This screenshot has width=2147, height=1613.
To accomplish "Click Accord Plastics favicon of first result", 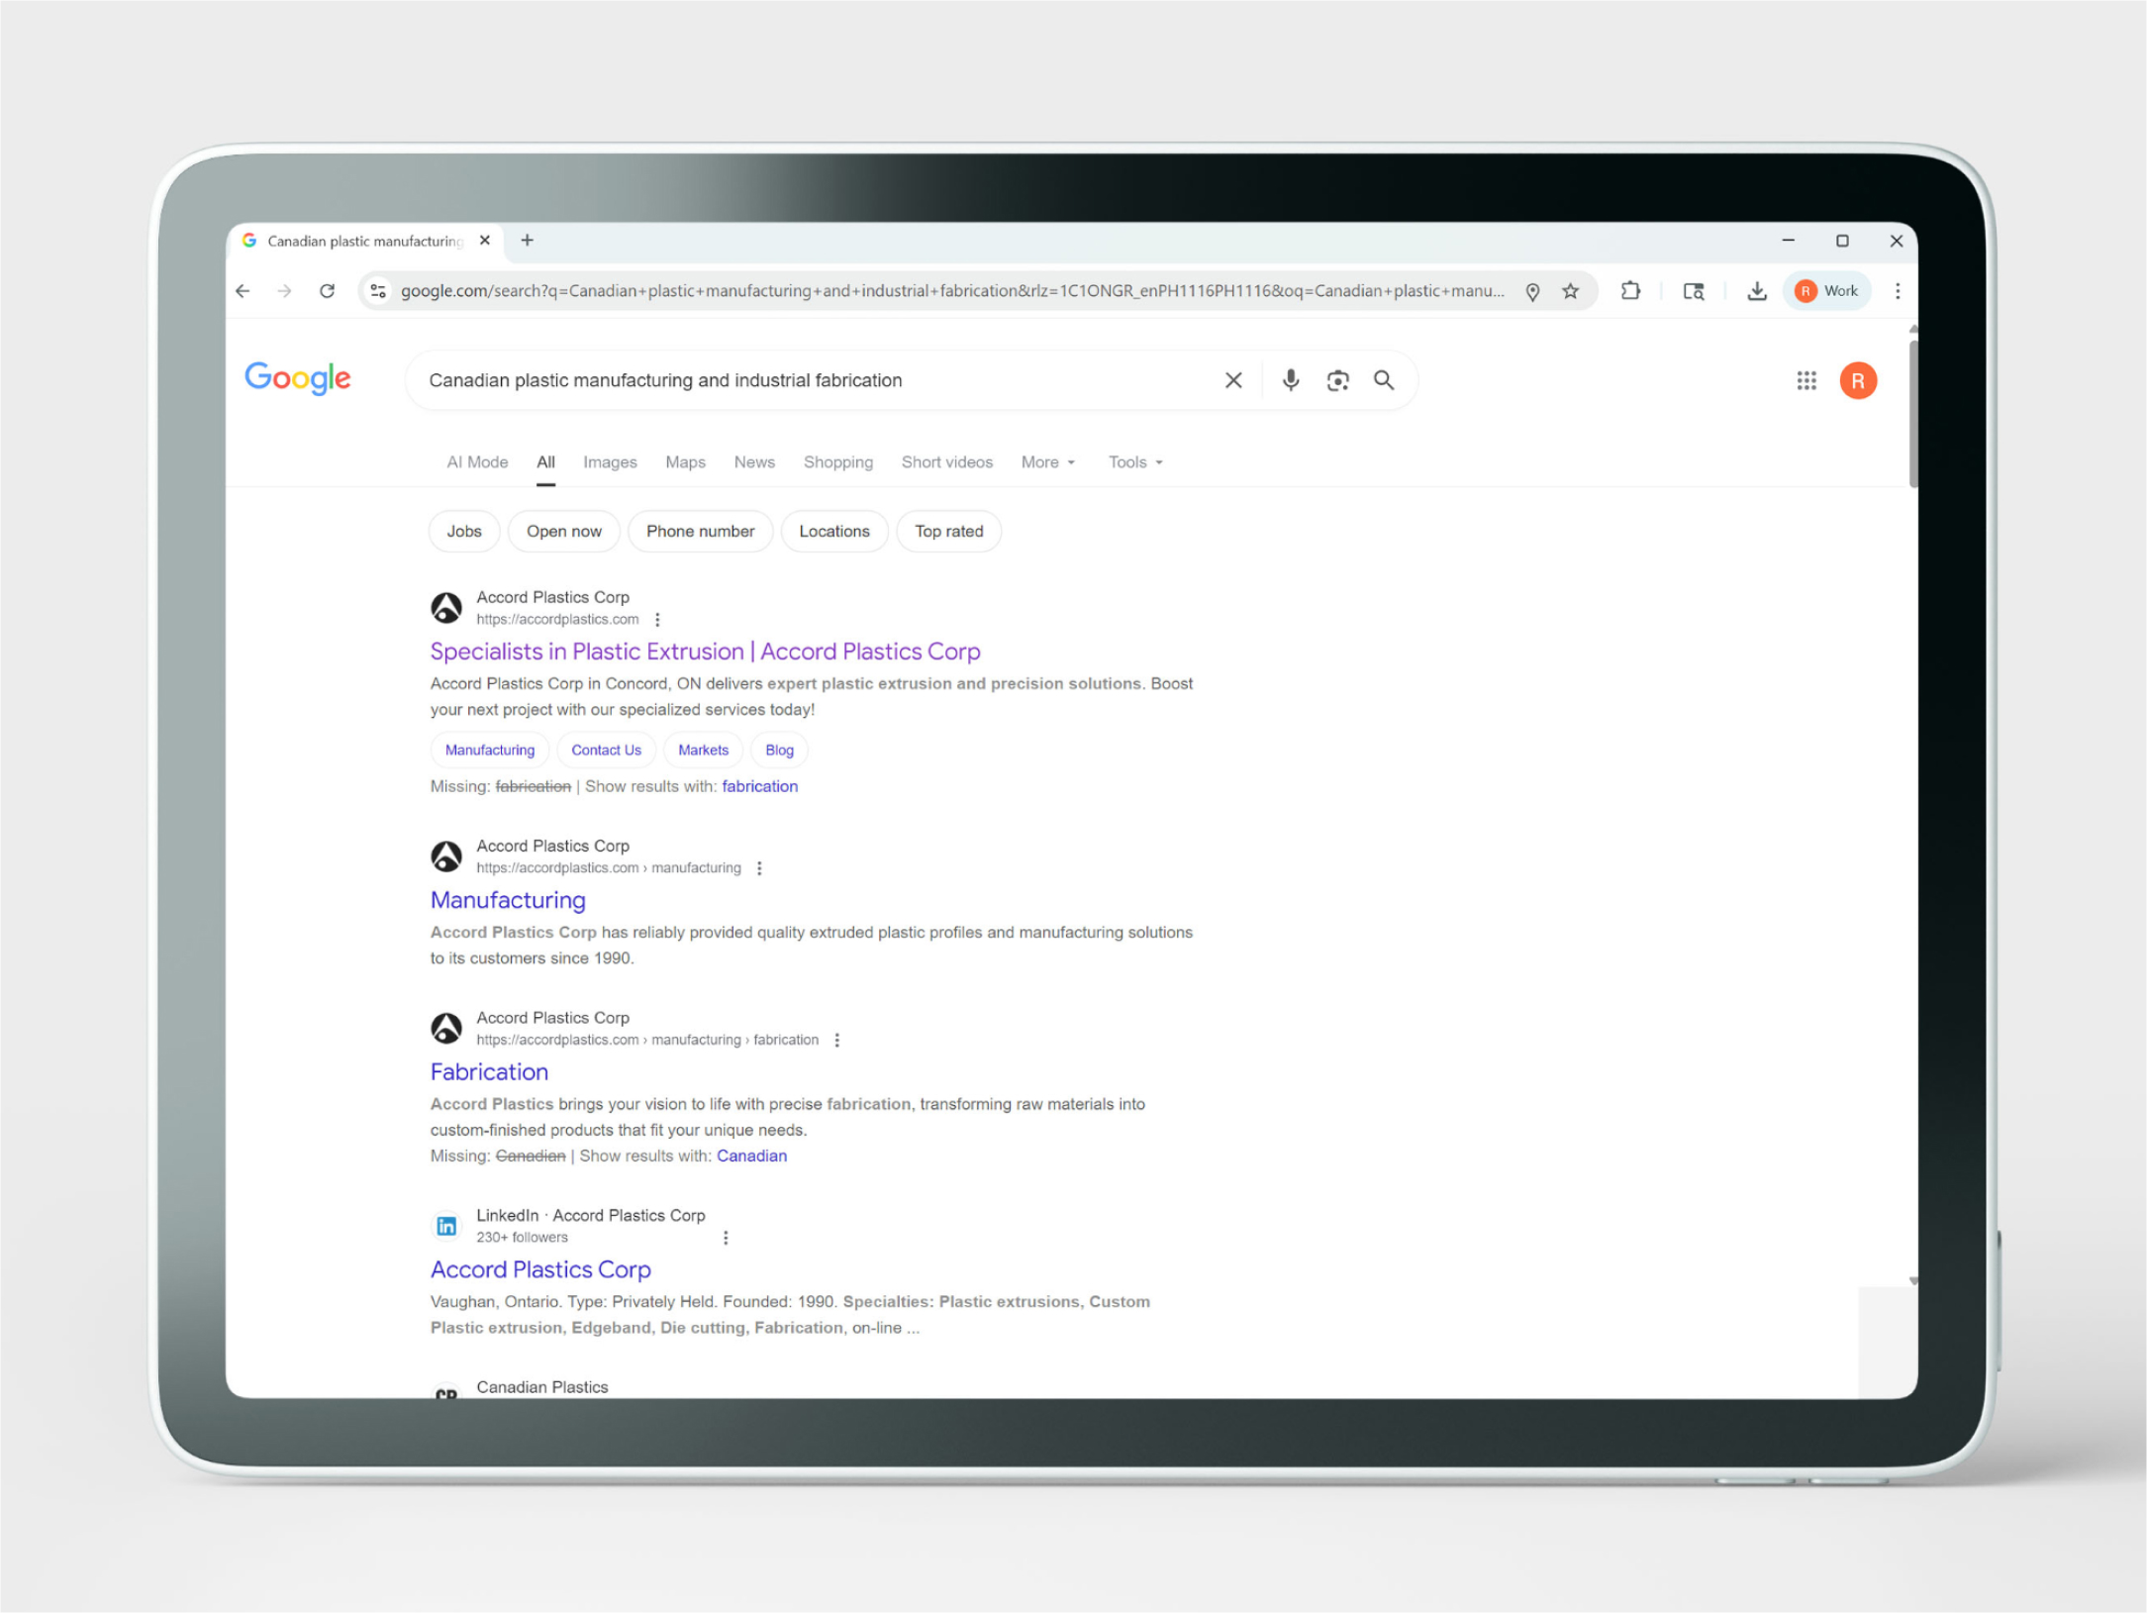I will (x=446, y=608).
